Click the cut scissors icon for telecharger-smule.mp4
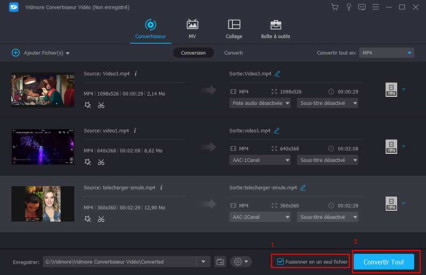This screenshot has width=426, height=275. point(101,220)
